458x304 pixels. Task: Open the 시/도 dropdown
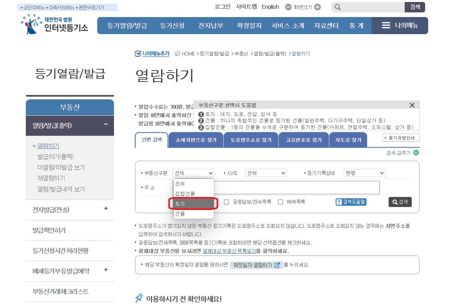(x=266, y=173)
